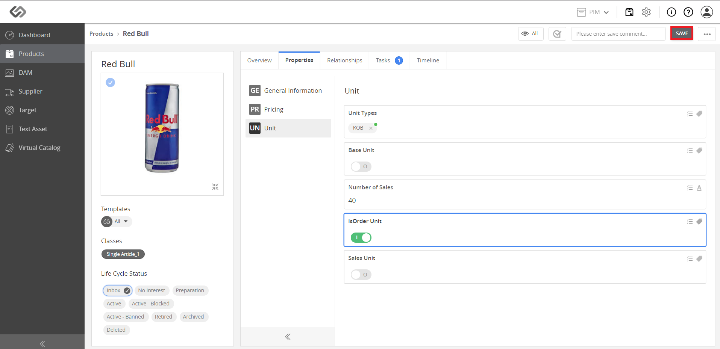
Task: Open Virtual Catalog section
Action: [42, 148]
